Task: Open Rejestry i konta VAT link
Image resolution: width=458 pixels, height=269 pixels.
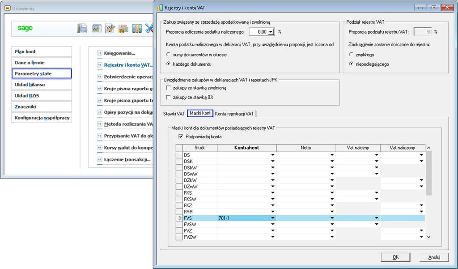Action: [128, 65]
